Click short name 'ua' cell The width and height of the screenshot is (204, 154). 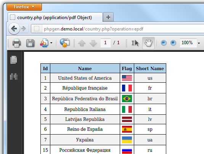click(150, 140)
